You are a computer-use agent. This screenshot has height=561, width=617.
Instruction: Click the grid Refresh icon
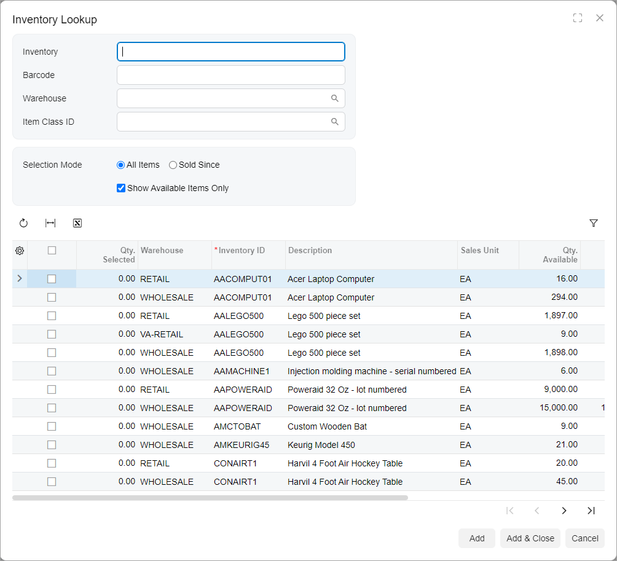pyautogui.click(x=23, y=223)
